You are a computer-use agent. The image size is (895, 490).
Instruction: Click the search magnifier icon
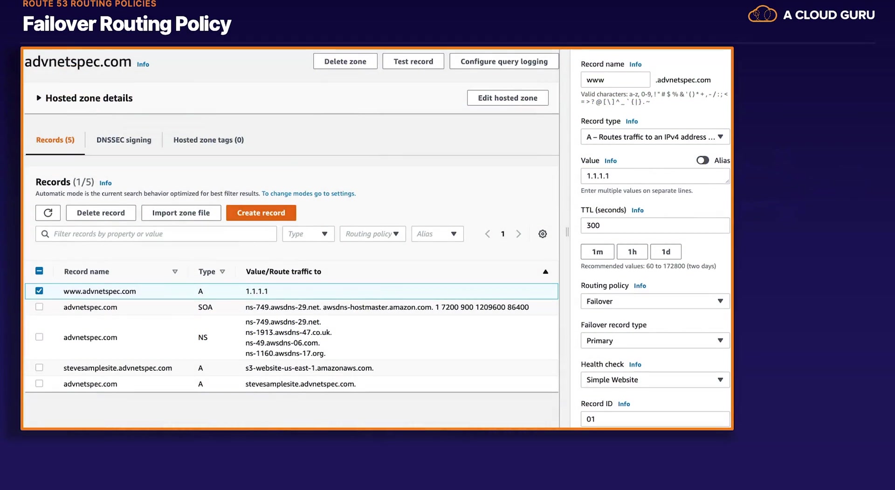(x=45, y=234)
